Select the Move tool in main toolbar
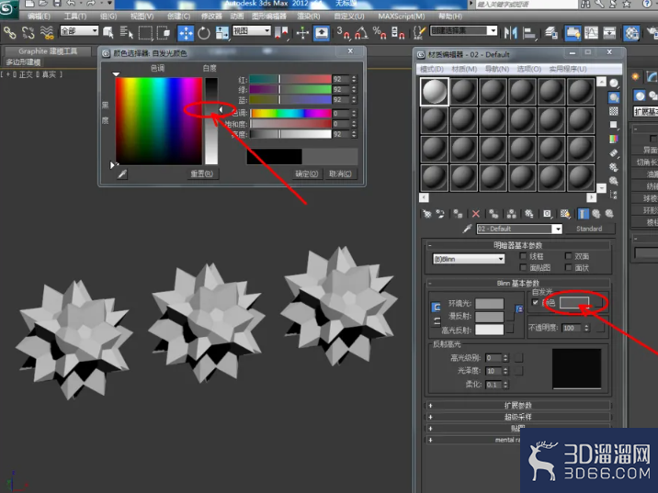658x493 pixels. (186, 33)
